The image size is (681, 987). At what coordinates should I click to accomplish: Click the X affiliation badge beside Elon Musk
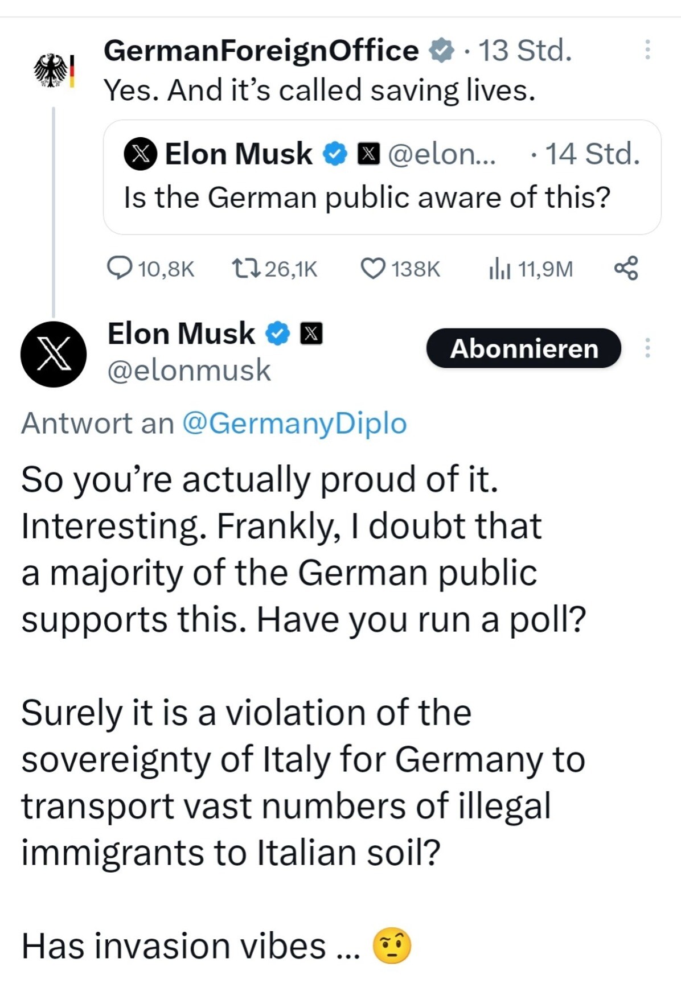click(311, 334)
